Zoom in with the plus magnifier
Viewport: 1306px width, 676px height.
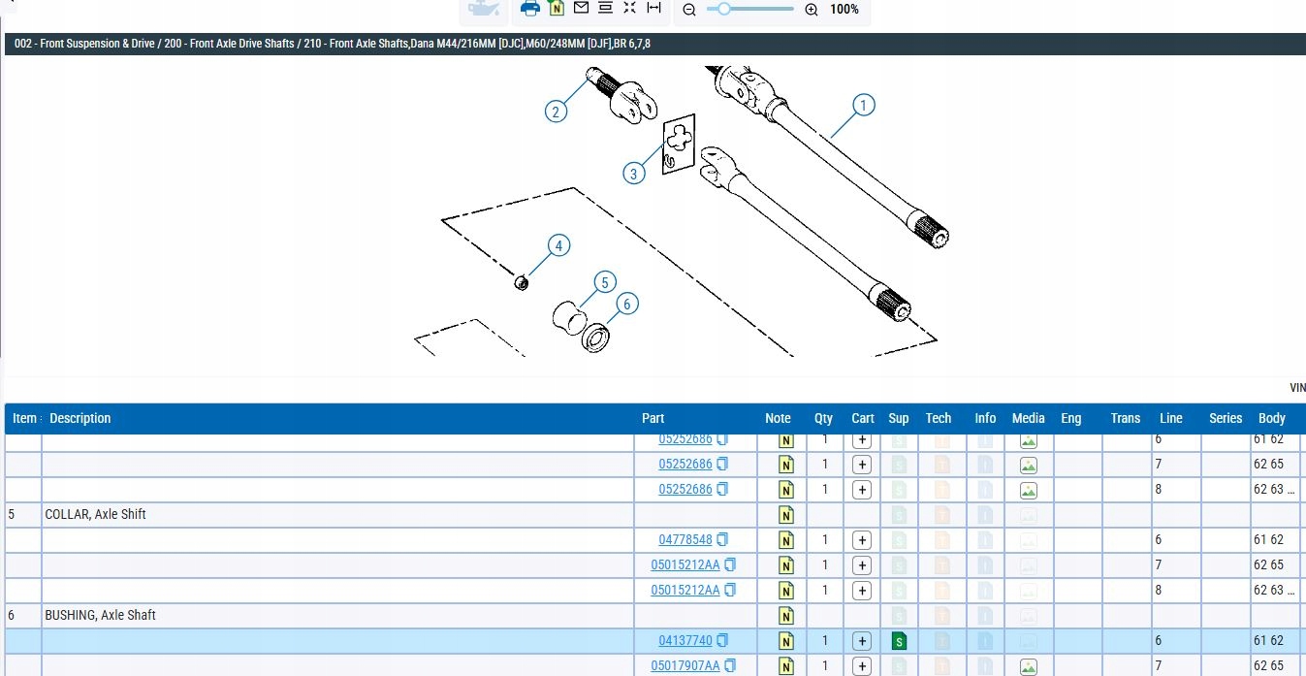pyautogui.click(x=812, y=10)
